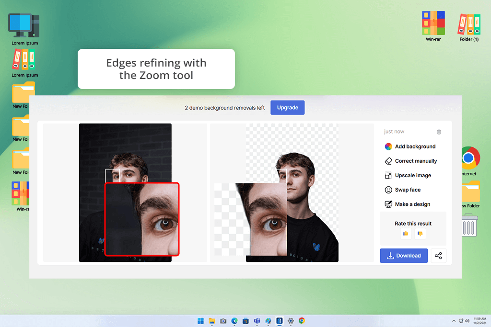
Task: Open Win-rar icon beside Folder (1)
Action: coord(433,26)
